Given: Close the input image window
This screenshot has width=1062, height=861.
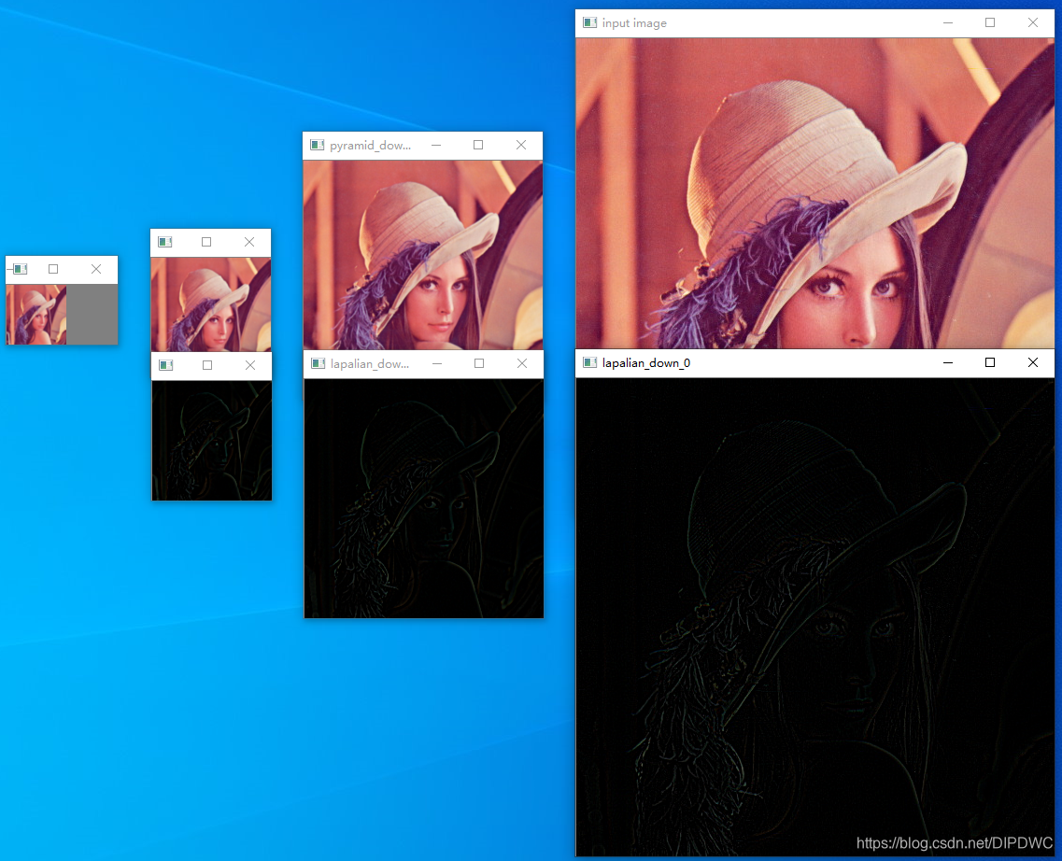Looking at the screenshot, I should point(1033,22).
